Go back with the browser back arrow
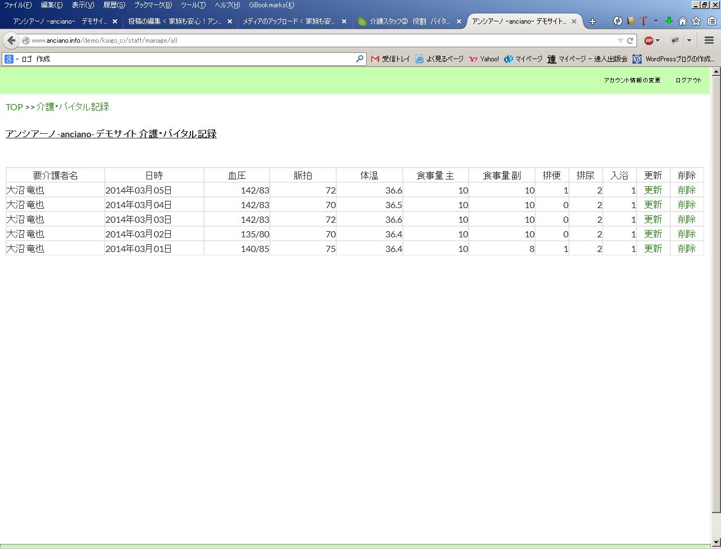 (11, 40)
